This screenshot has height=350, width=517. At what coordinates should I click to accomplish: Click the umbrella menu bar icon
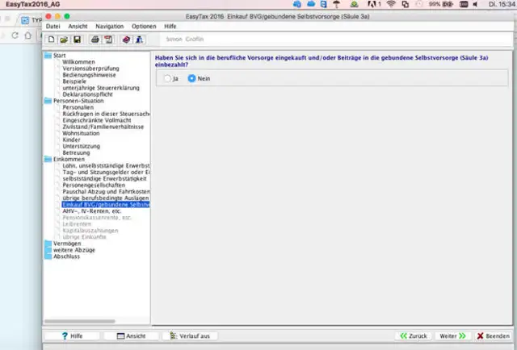337,4
